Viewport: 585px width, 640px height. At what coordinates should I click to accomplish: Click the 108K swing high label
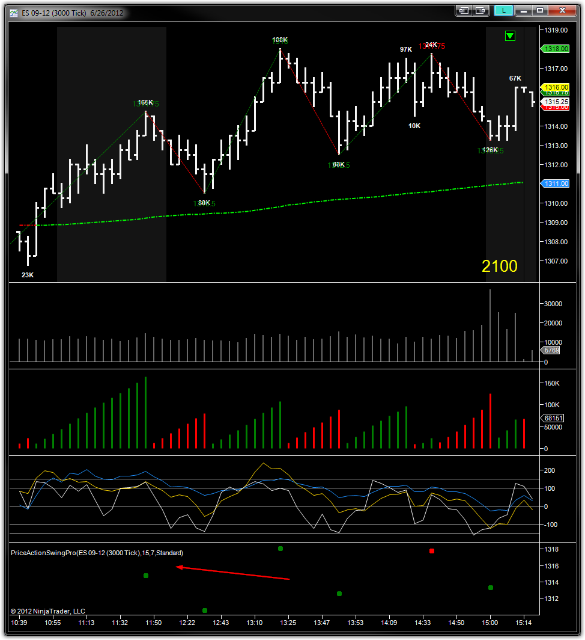(x=280, y=40)
